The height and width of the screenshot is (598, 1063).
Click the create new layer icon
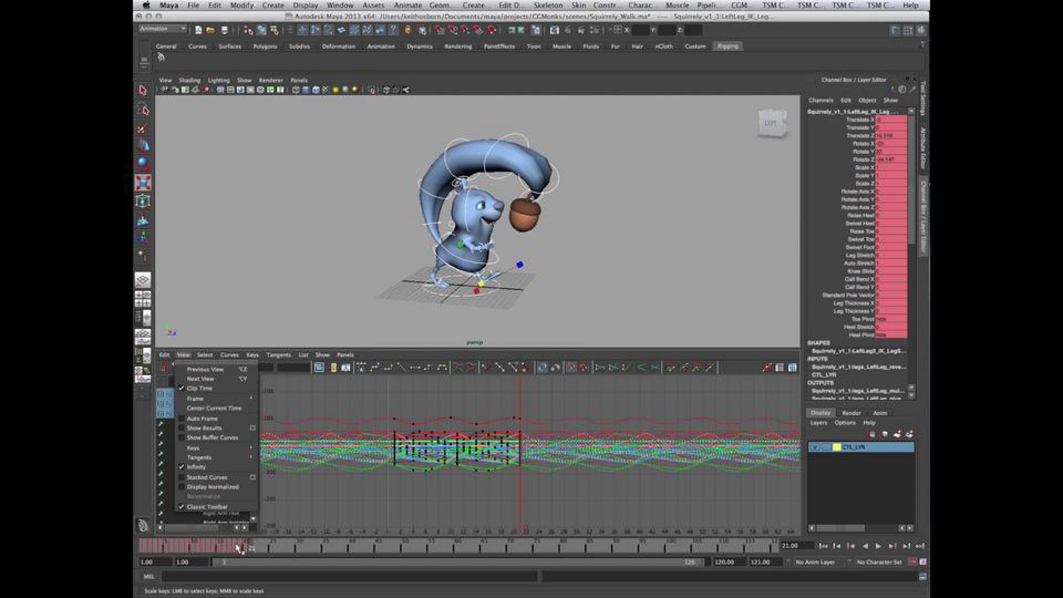click(x=897, y=434)
